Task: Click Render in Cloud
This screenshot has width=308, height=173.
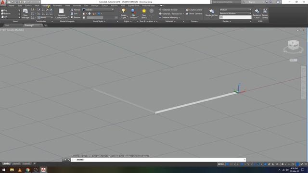Action: coord(257,13)
